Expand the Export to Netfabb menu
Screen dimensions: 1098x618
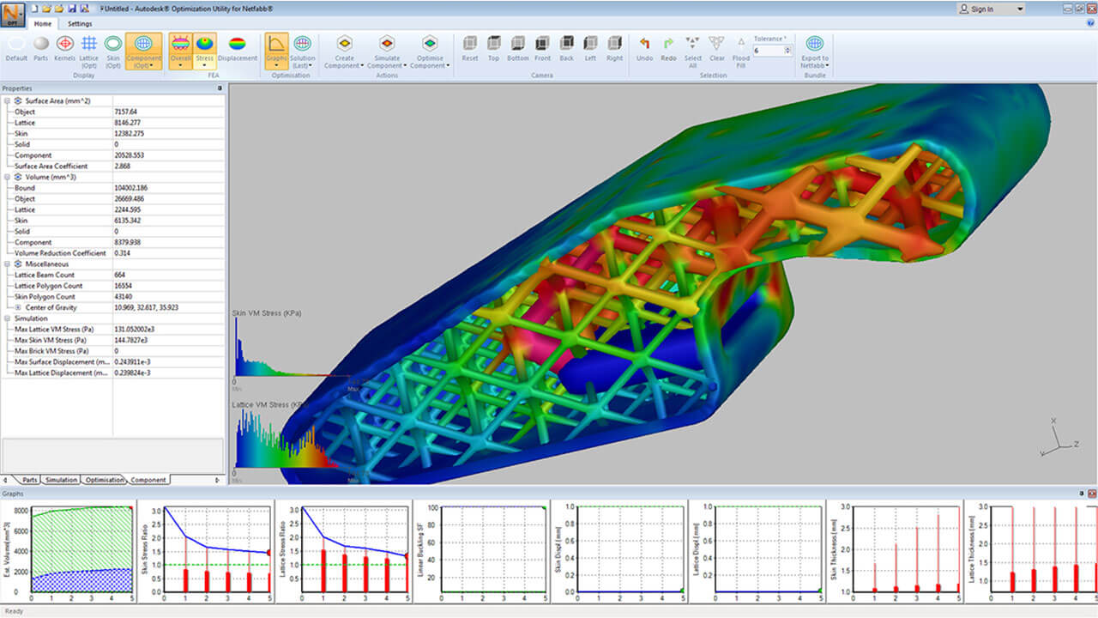click(x=814, y=65)
